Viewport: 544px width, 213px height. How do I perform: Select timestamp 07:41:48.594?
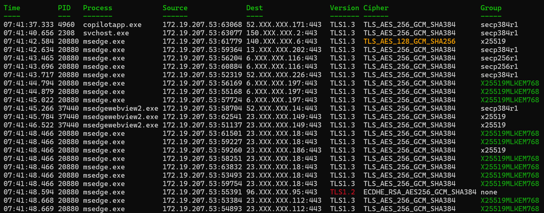pyautogui.click(x=29, y=192)
